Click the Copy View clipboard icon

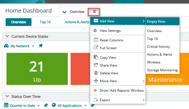click(x=96, y=57)
